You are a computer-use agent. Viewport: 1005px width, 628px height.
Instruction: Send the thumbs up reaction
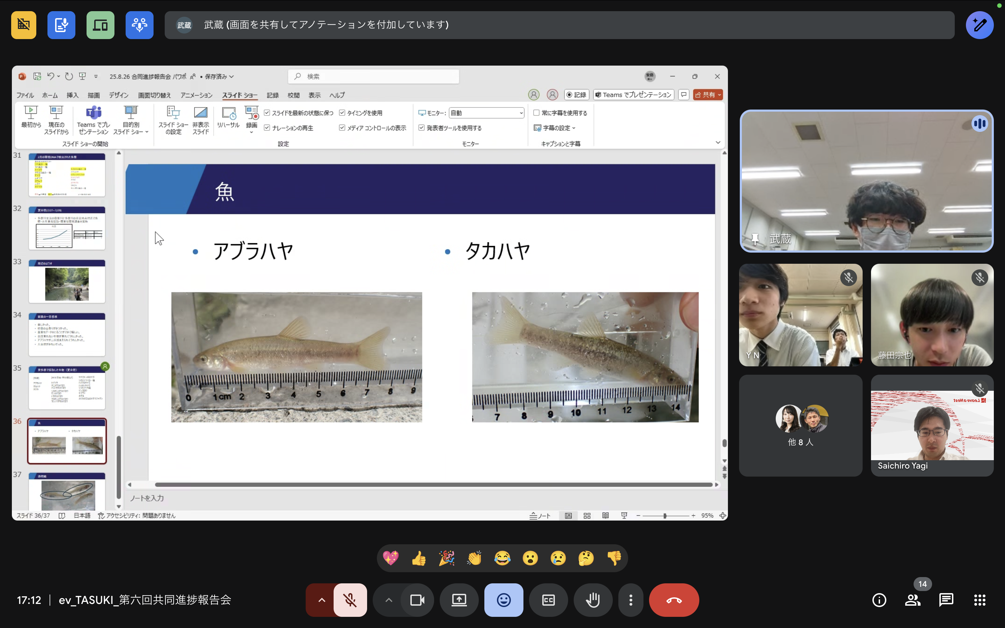pyautogui.click(x=419, y=558)
